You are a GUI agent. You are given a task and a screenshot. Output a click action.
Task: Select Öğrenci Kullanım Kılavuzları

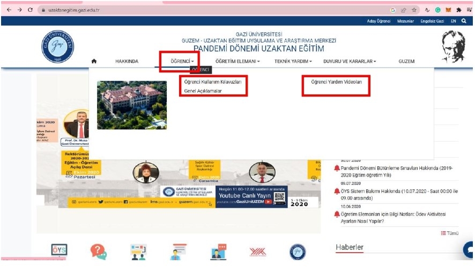click(x=213, y=82)
